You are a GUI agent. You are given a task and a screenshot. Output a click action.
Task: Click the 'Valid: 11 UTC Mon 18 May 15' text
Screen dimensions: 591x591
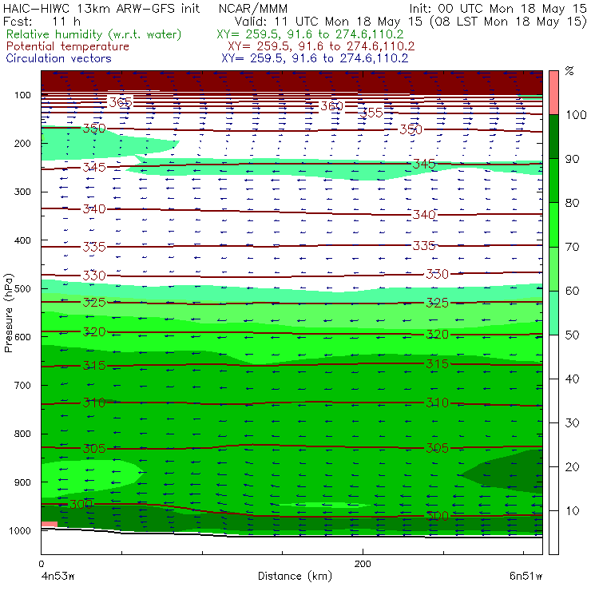pyautogui.click(x=329, y=21)
